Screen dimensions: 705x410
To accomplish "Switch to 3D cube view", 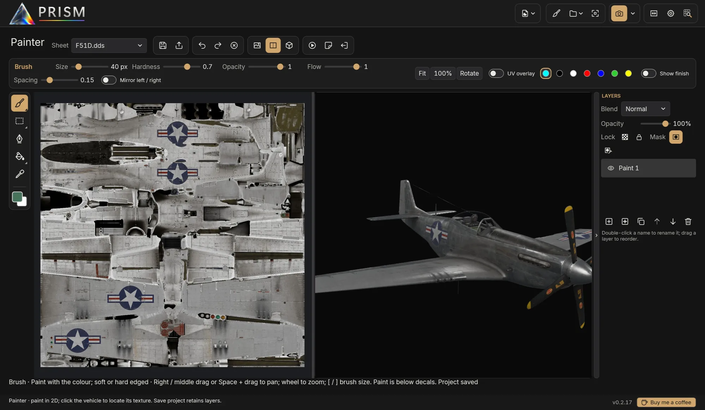I will (x=289, y=45).
